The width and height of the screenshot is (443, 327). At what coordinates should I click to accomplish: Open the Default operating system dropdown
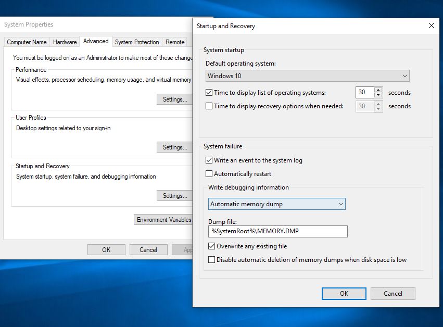(x=307, y=76)
